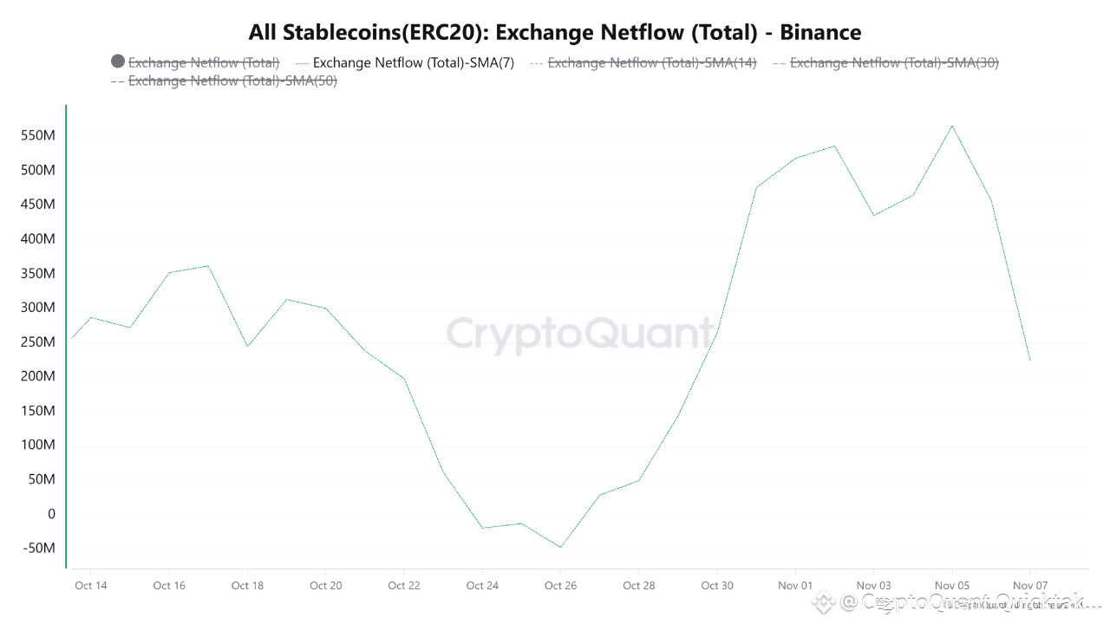Screen dimensions: 1110x624
Task: Hide the Exchange Netflow (Total)-SMA(7) series
Action: 413,62
